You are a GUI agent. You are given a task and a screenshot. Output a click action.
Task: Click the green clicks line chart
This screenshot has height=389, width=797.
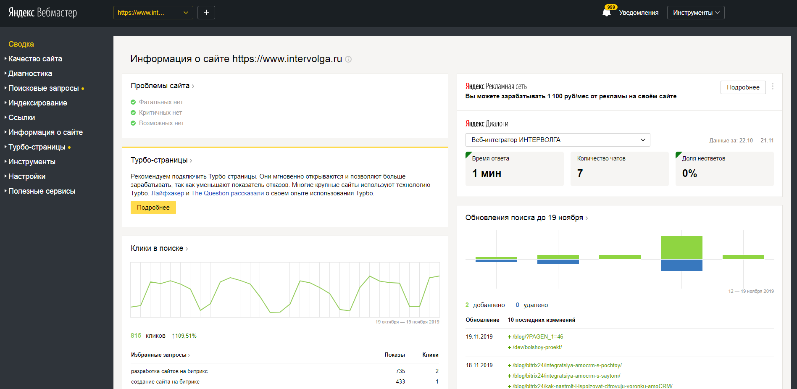point(285,290)
